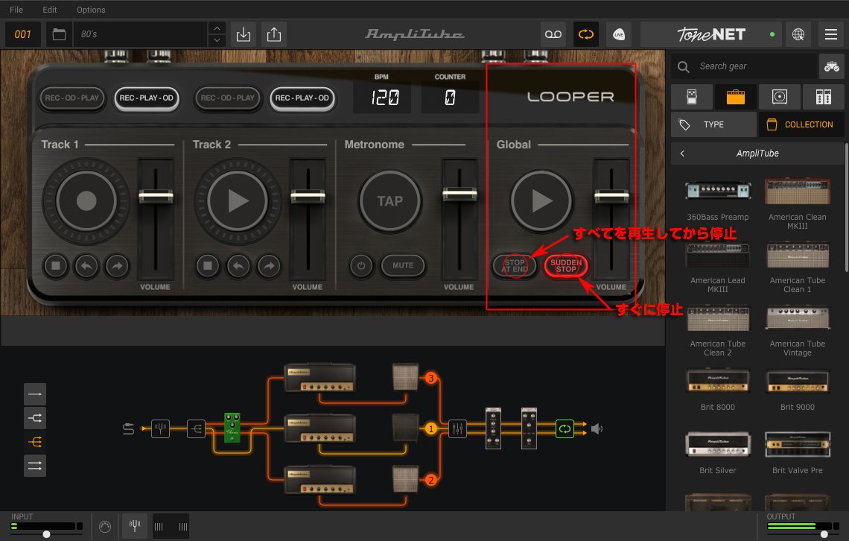Stop Track 2 playback
This screenshot has height=541, width=849.
point(207,266)
